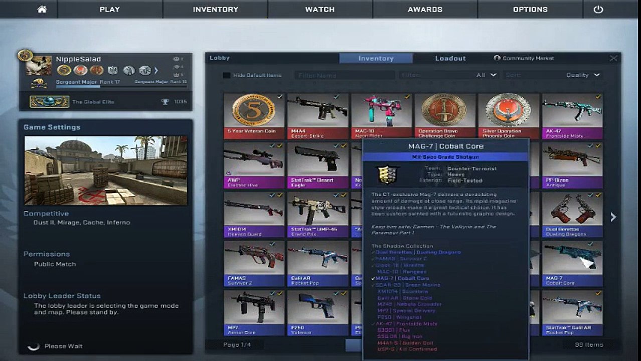Enable Hide Default Items checkbox
641x361 pixels.
coord(227,75)
